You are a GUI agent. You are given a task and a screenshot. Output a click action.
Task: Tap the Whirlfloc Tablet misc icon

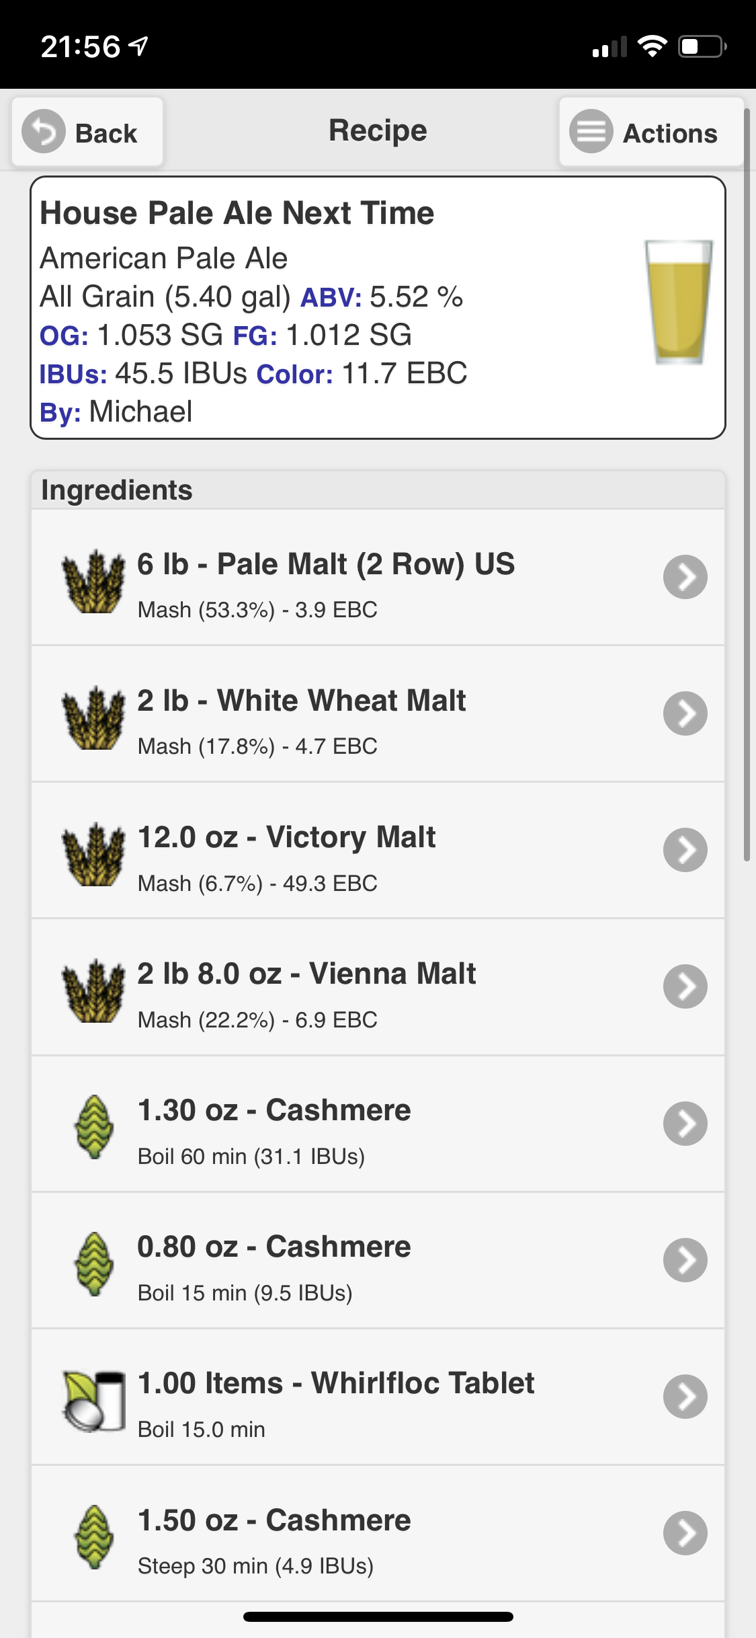pyautogui.click(x=94, y=1401)
